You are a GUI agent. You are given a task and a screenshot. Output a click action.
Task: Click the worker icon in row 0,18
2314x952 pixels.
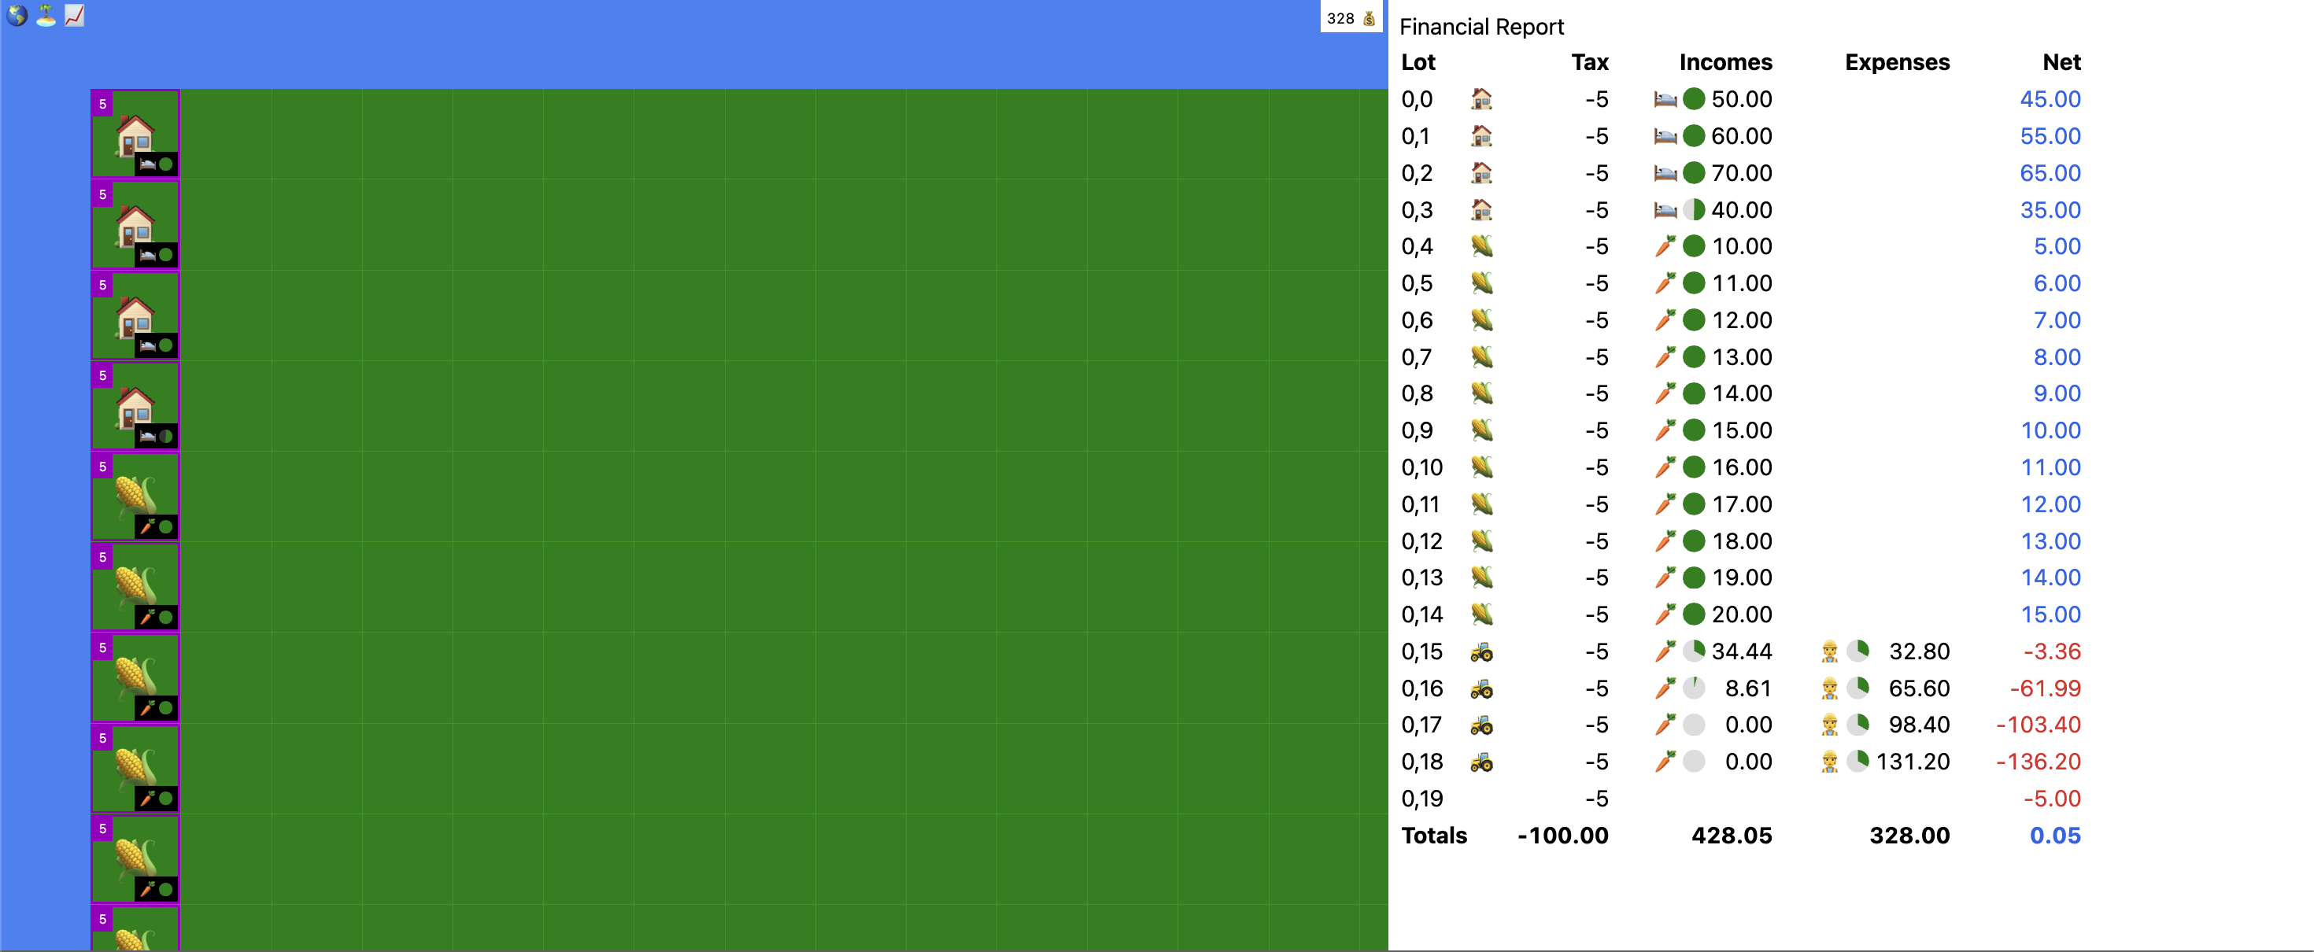1829,762
